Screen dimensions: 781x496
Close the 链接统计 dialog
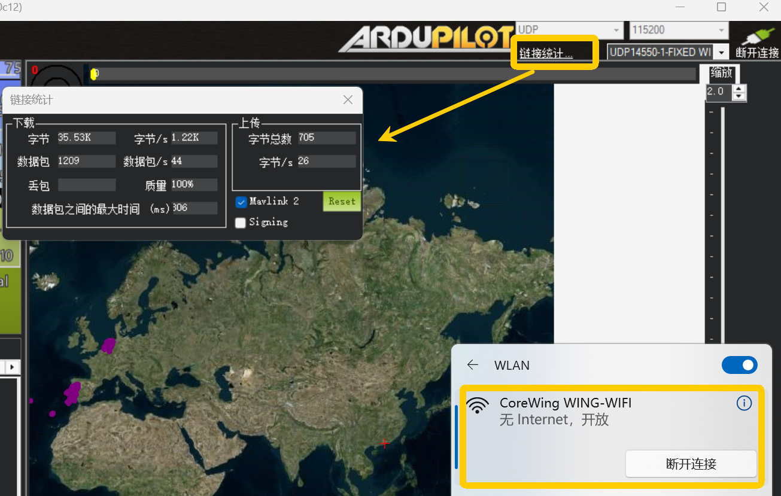348,100
